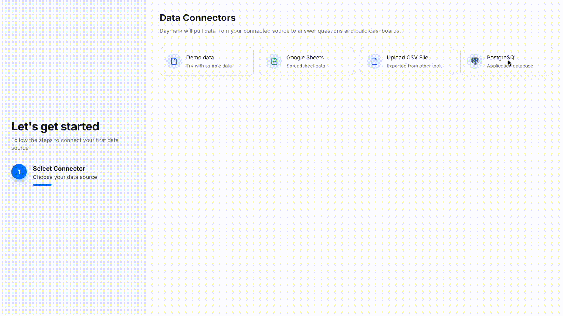
Task: Click the "Application database" description
Action: [510, 66]
